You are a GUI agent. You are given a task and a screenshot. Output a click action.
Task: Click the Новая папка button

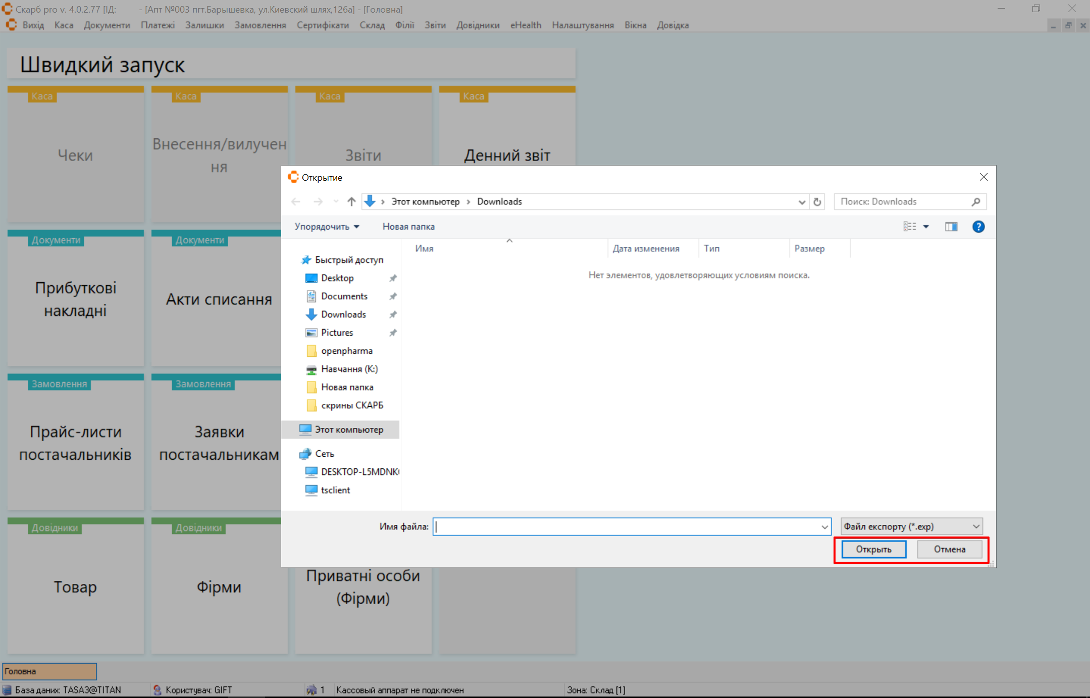[x=408, y=227]
